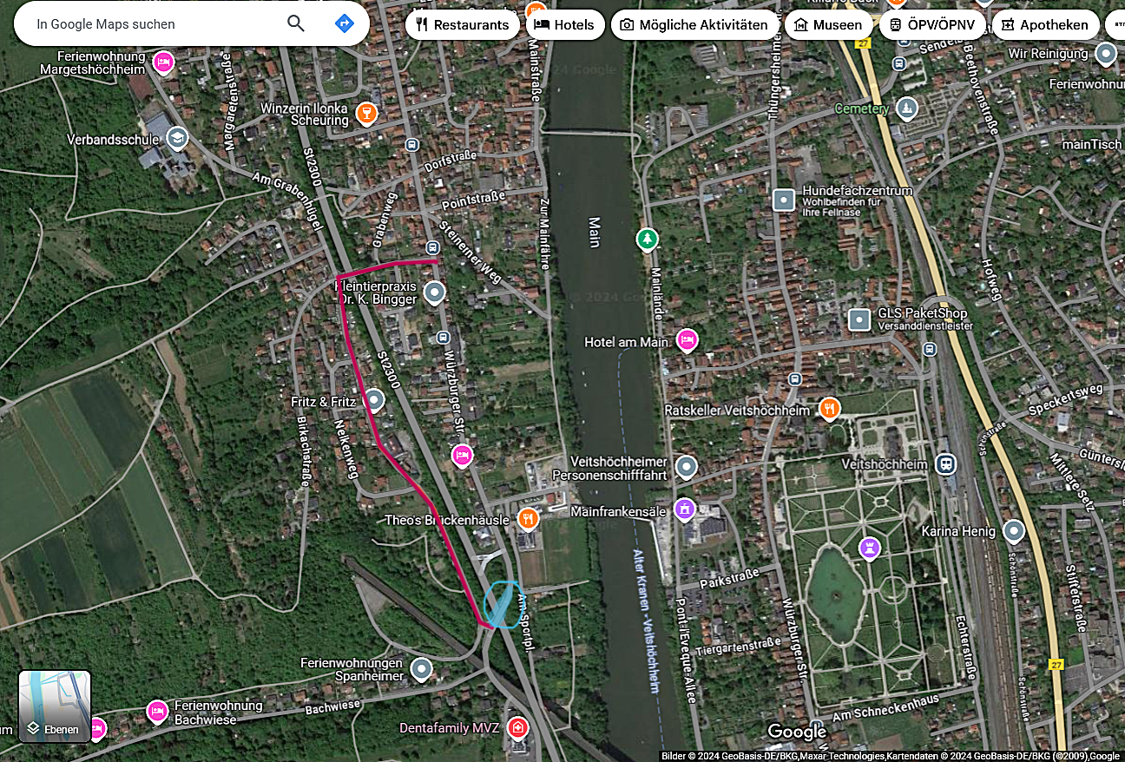Click the Theos Brückenhäusle restaurant pin
This screenshot has height=762, width=1125.
pyautogui.click(x=528, y=519)
